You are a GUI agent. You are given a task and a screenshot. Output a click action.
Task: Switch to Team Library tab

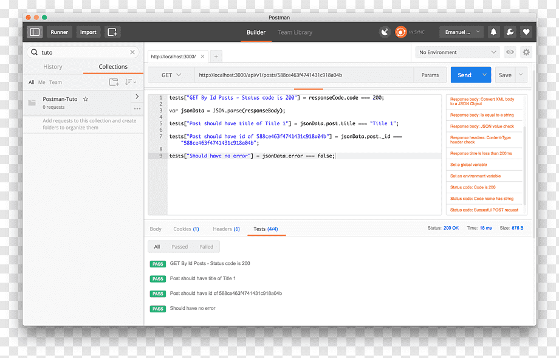(x=295, y=32)
